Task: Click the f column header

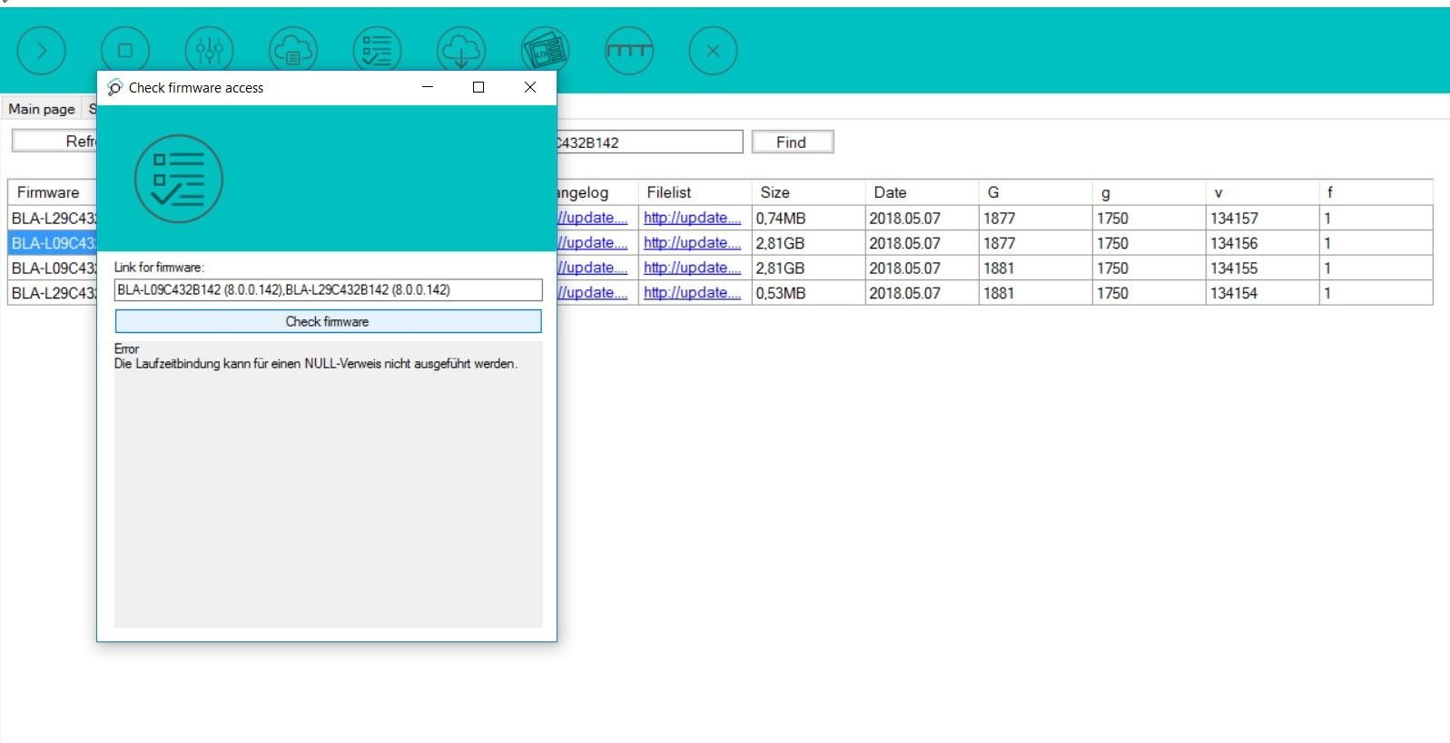Action: [x=1376, y=192]
